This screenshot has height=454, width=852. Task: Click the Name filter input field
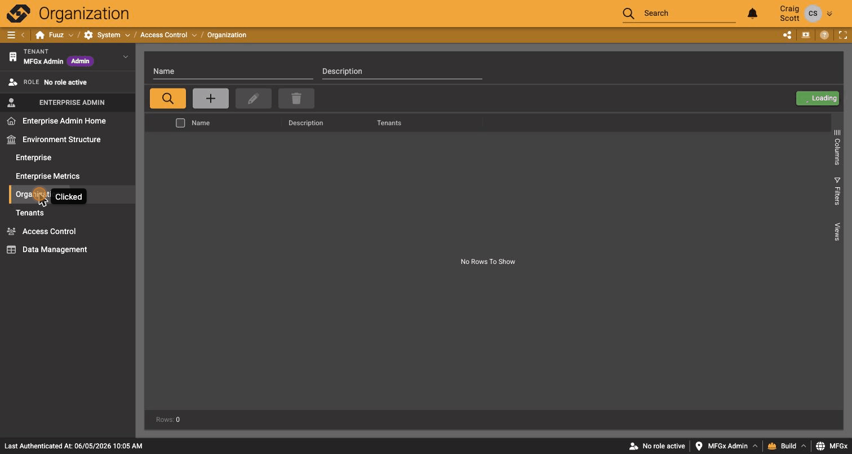[233, 71]
